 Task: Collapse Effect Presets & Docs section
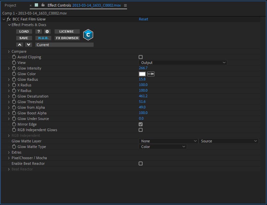[x=9, y=25]
